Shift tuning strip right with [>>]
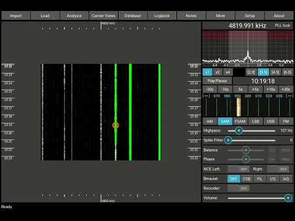295x221 pixels. pos(289,96)
